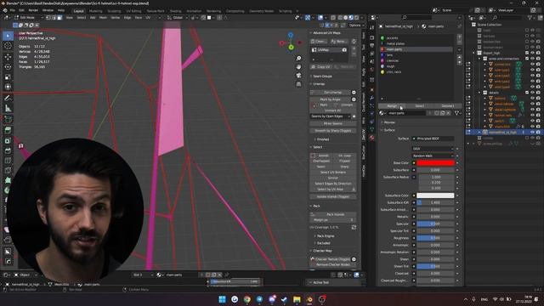Switch to the UV Editing workspace tab
This screenshot has width=544, height=306.
coord(133,11)
